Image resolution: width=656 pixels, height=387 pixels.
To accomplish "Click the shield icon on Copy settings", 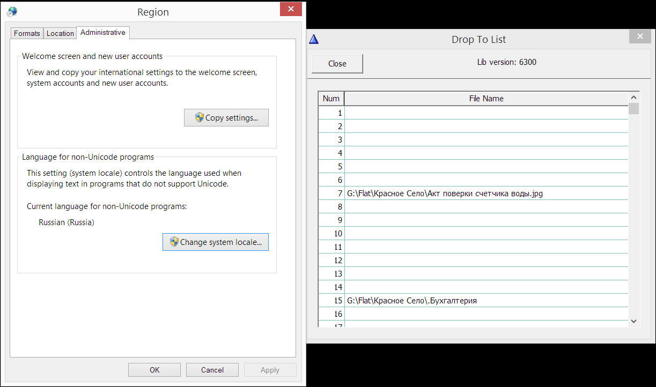I will [200, 117].
